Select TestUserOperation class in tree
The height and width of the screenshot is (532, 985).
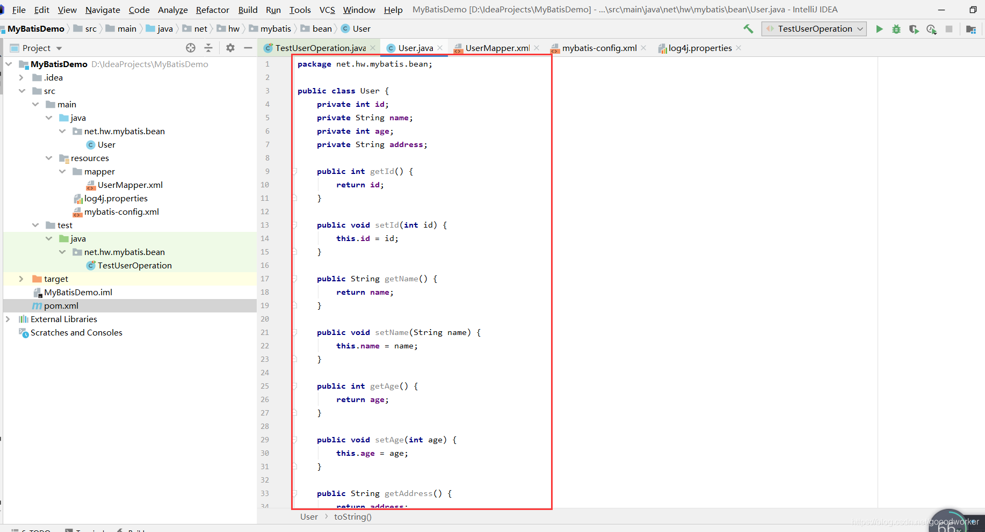[134, 265]
